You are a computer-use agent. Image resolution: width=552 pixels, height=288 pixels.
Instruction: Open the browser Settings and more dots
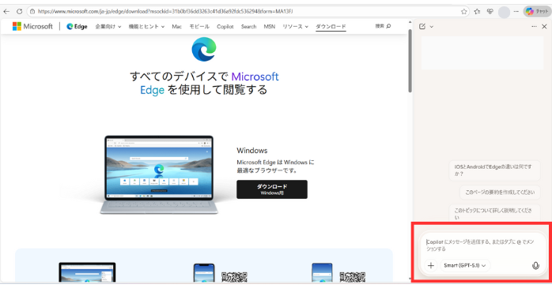click(516, 12)
